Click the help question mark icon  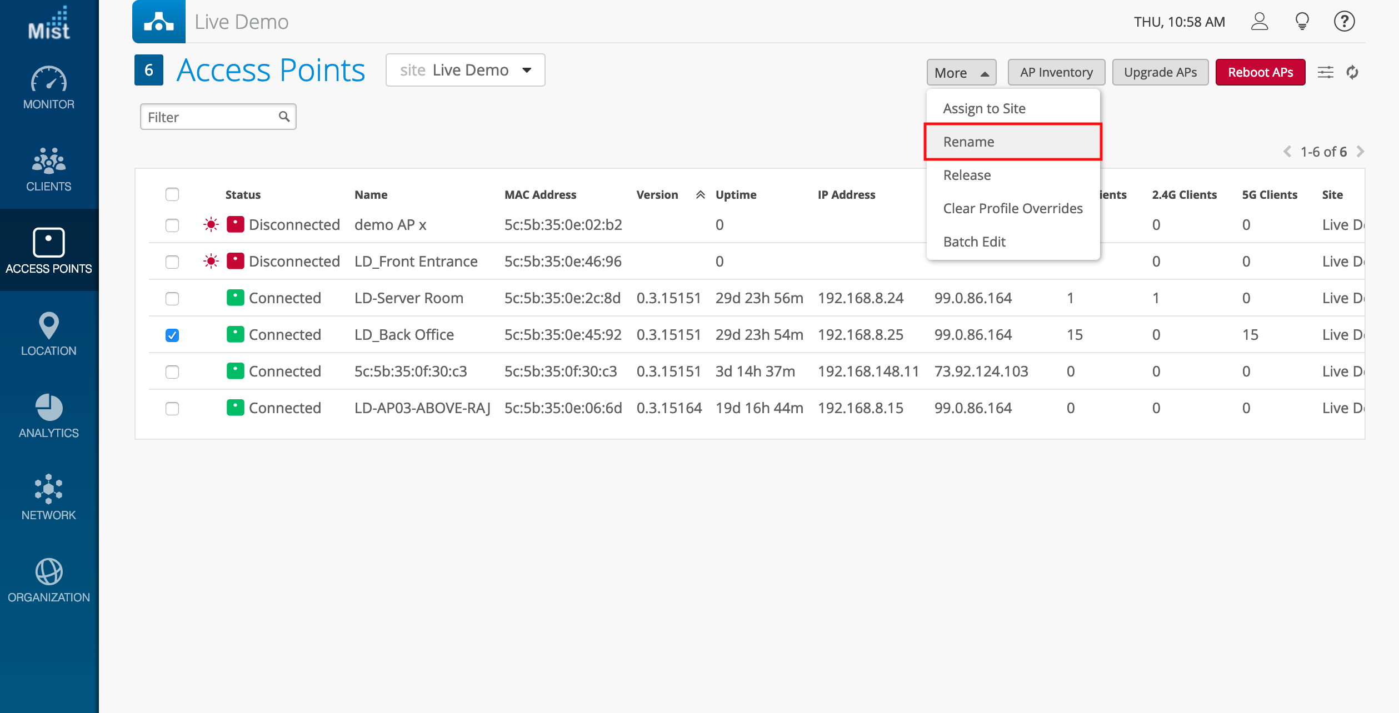tap(1344, 22)
